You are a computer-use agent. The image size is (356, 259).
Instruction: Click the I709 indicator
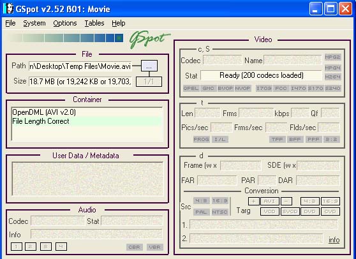264,88
